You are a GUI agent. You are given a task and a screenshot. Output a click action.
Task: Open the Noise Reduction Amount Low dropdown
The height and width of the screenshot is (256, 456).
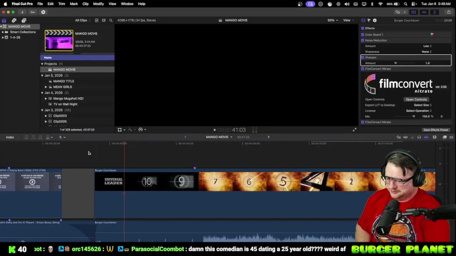[x=427, y=46]
